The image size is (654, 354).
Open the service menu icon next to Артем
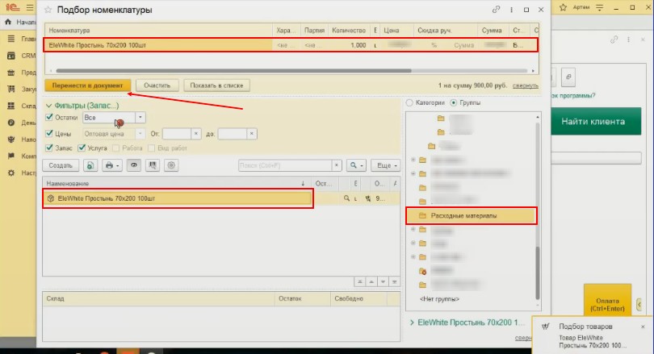(600, 7)
